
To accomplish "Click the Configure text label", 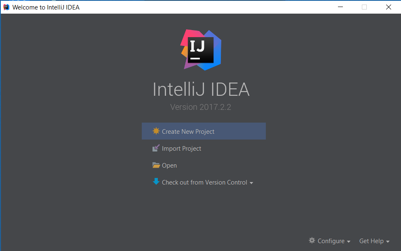I will click(331, 241).
